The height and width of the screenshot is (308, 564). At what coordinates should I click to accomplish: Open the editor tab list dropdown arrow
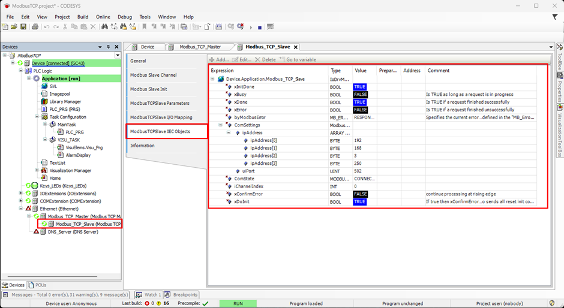[x=551, y=47]
